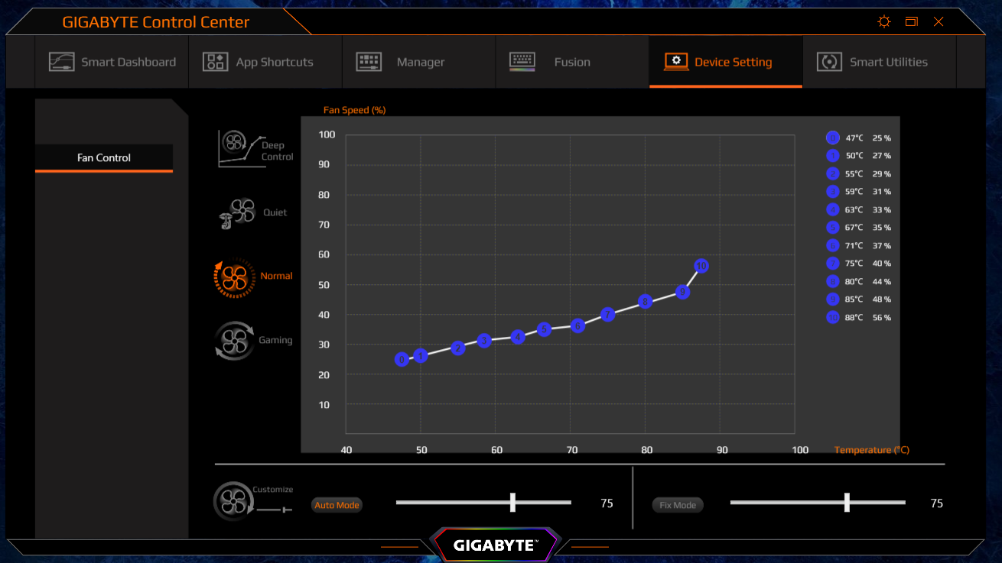Image resolution: width=1002 pixels, height=563 pixels.
Task: Click curve point 2 on the graph
Action: coord(458,348)
